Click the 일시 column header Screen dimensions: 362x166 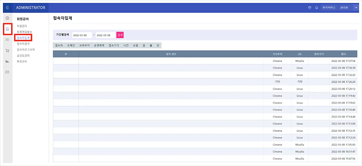[x=343, y=54]
